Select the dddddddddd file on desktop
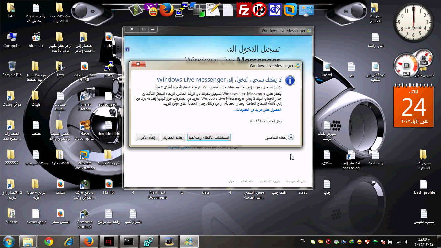This screenshot has width=441, height=248. click(x=109, y=128)
